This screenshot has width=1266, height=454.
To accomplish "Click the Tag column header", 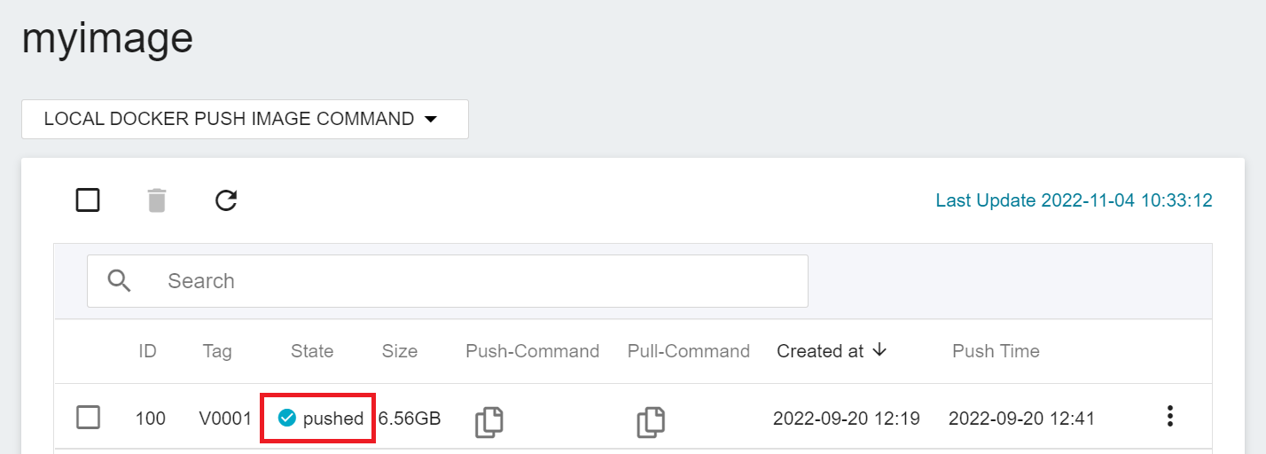I will (x=217, y=351).
